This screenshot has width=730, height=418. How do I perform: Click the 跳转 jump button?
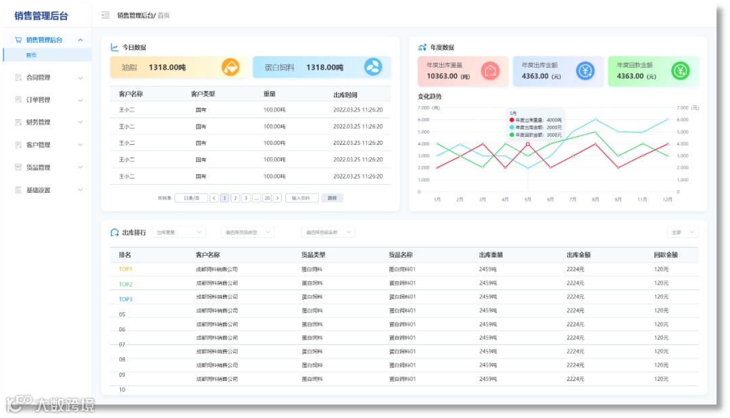[332, 198]
